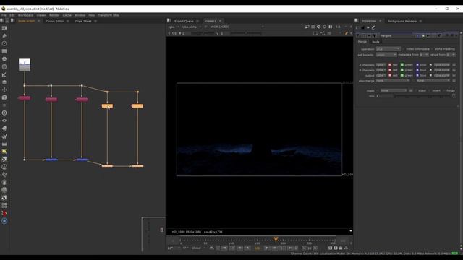Click the Viewer clipping warning circle icon

point(318,27)
